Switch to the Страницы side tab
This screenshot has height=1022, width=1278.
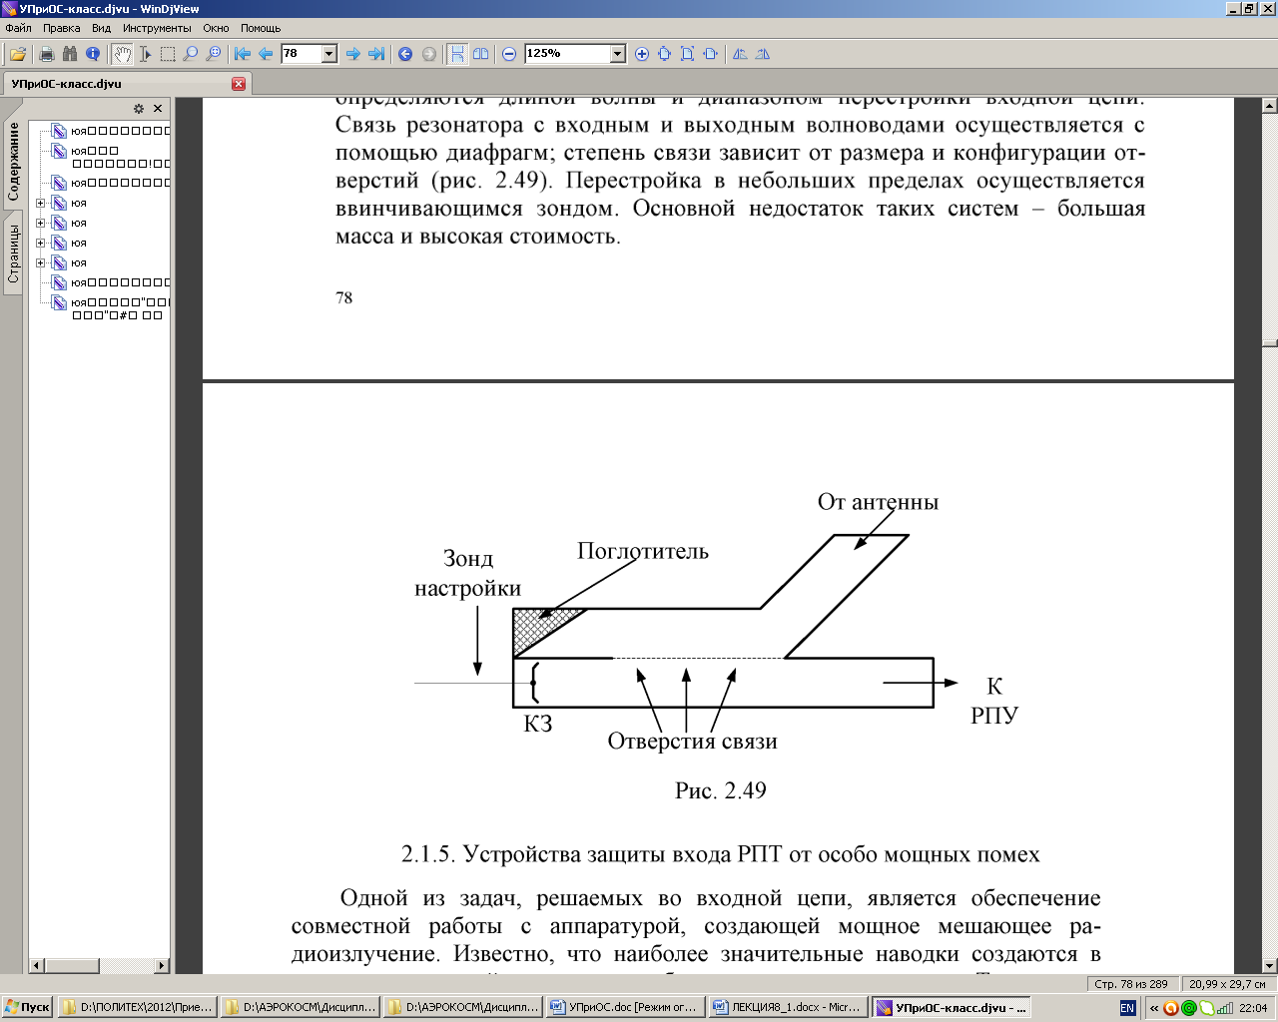[14, 255]
